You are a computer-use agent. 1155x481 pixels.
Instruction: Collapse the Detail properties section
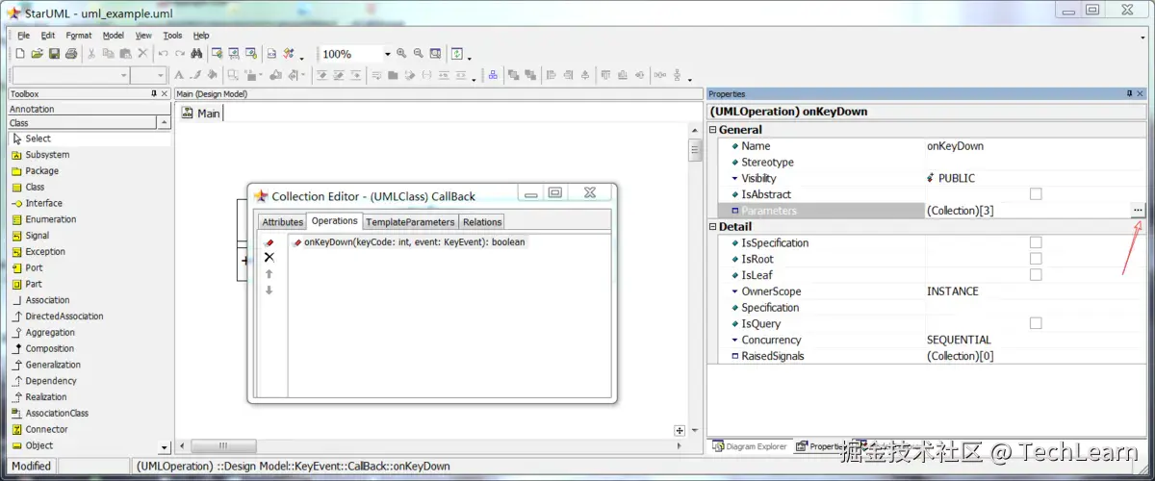pos(713,227)
